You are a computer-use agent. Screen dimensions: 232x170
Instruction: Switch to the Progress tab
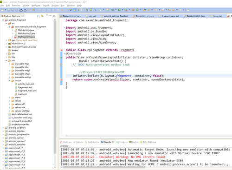(122, 142)
